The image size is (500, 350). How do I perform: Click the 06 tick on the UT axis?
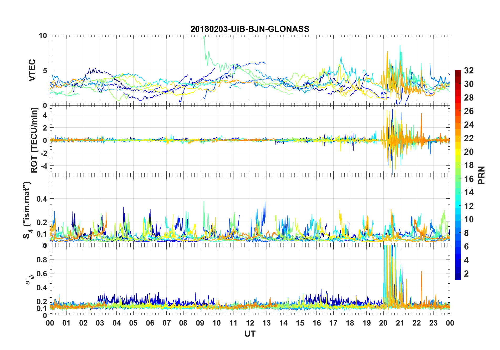[x=150, y=323]
